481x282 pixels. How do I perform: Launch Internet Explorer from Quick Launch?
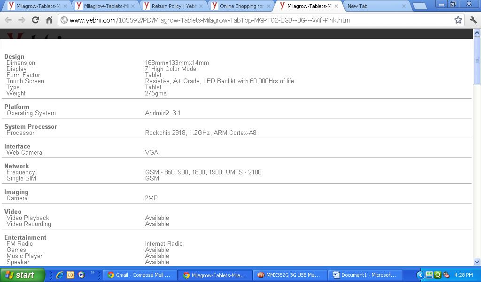coord(60,275)
